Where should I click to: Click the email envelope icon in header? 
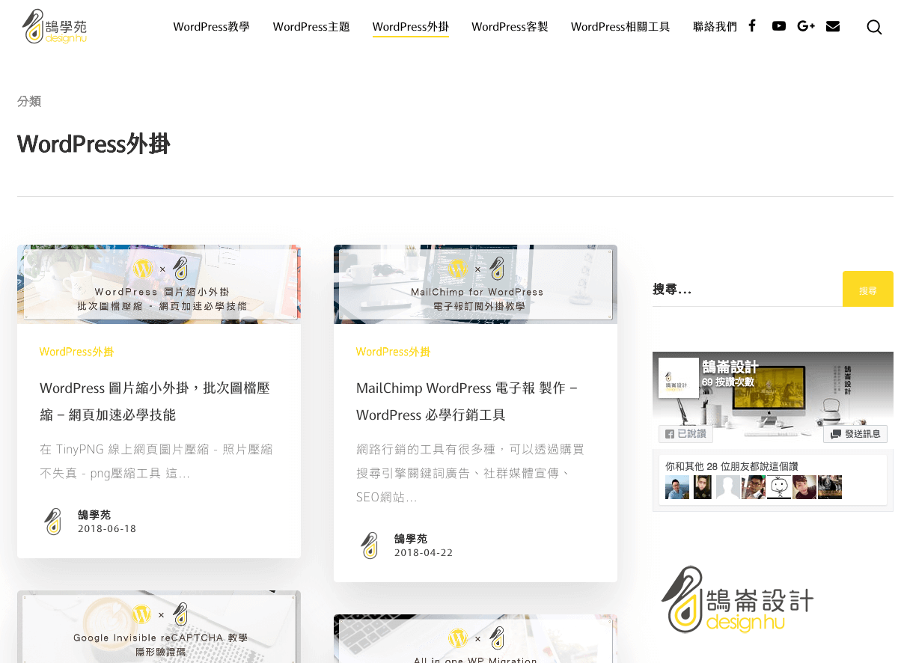pos(833,26)
